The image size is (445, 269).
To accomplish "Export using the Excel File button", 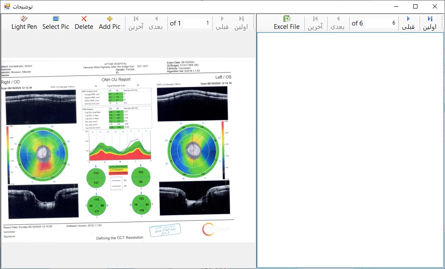I will tap(286, 23).
